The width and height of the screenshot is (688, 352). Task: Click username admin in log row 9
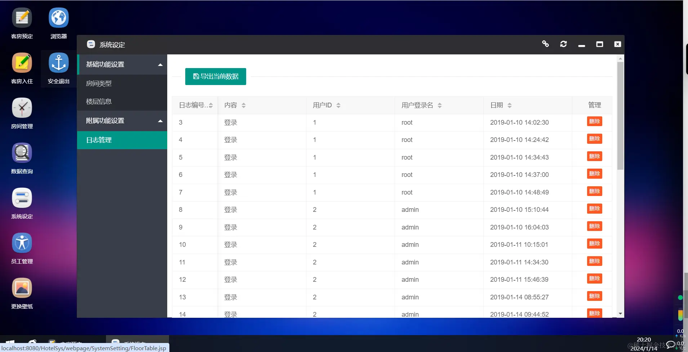(x=410, y=227)
